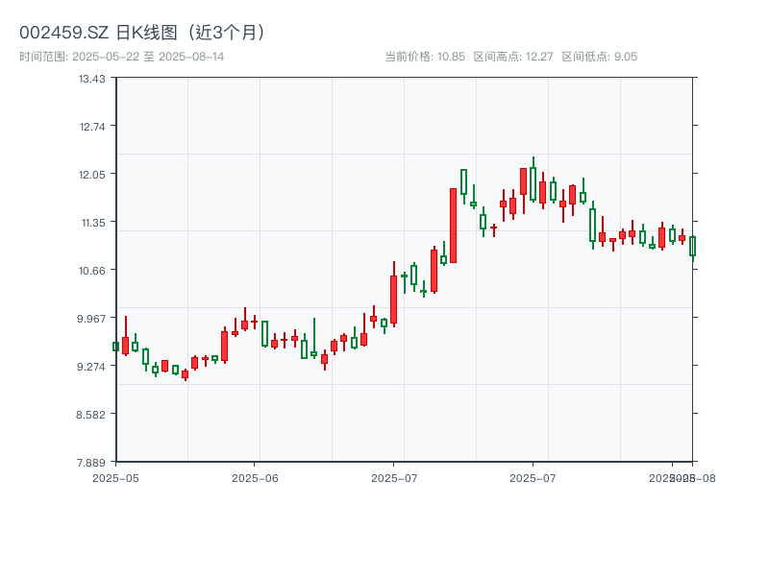Click the tallest red candlestick body
This screenshot has height=576, width=769.
click(453, 226)
